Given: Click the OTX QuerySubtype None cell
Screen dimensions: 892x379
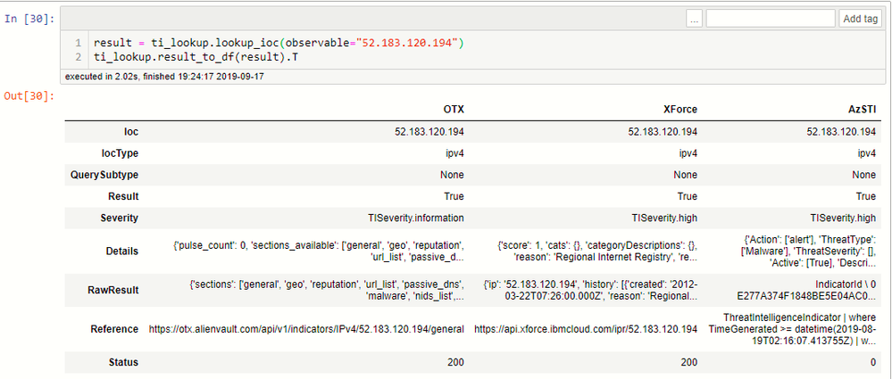Looking at the screenshot, I should (x=453, y=175).
